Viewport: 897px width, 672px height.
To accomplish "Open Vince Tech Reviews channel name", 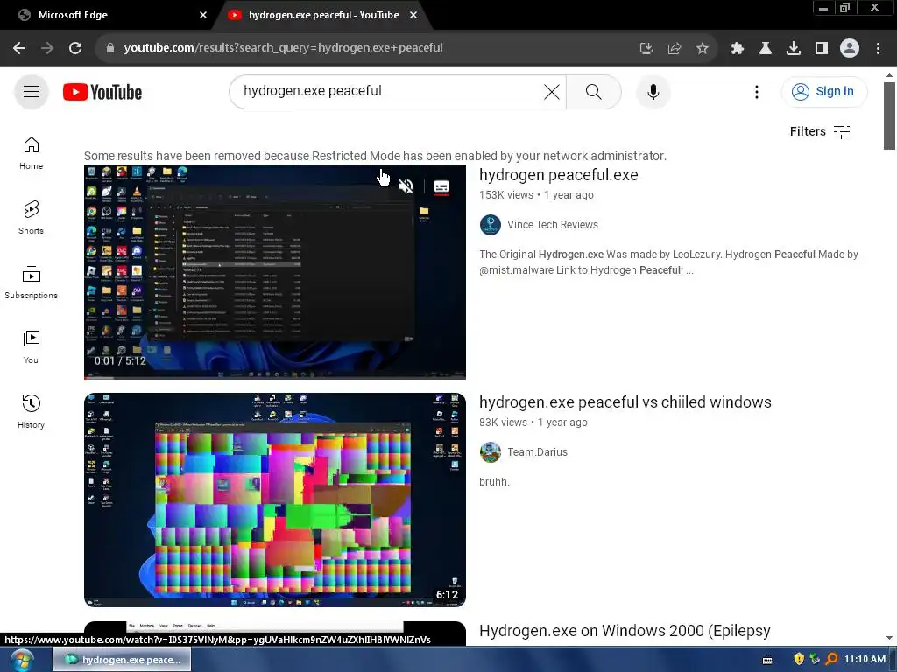I will (x=553, y=225).
